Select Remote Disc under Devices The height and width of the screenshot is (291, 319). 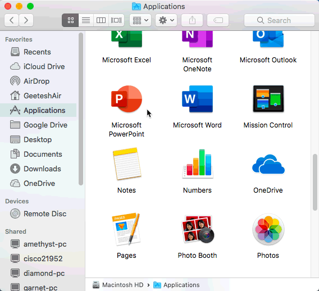tap(38, 214)
